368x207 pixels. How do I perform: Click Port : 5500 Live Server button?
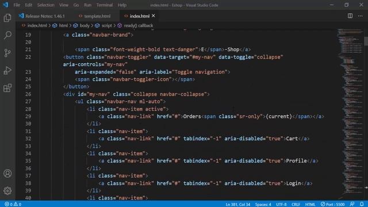332,204
